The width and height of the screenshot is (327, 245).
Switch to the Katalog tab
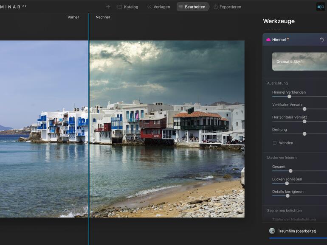[127, 7]
